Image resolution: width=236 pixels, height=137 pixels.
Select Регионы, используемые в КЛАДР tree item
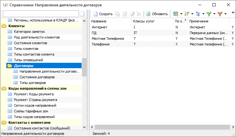pyautogui.click(x=46, y=20)
